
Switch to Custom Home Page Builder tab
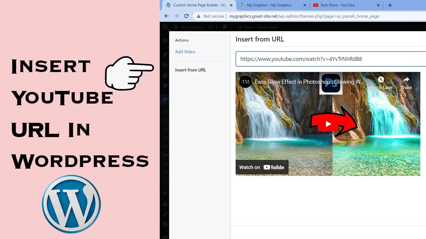(199, 5)
